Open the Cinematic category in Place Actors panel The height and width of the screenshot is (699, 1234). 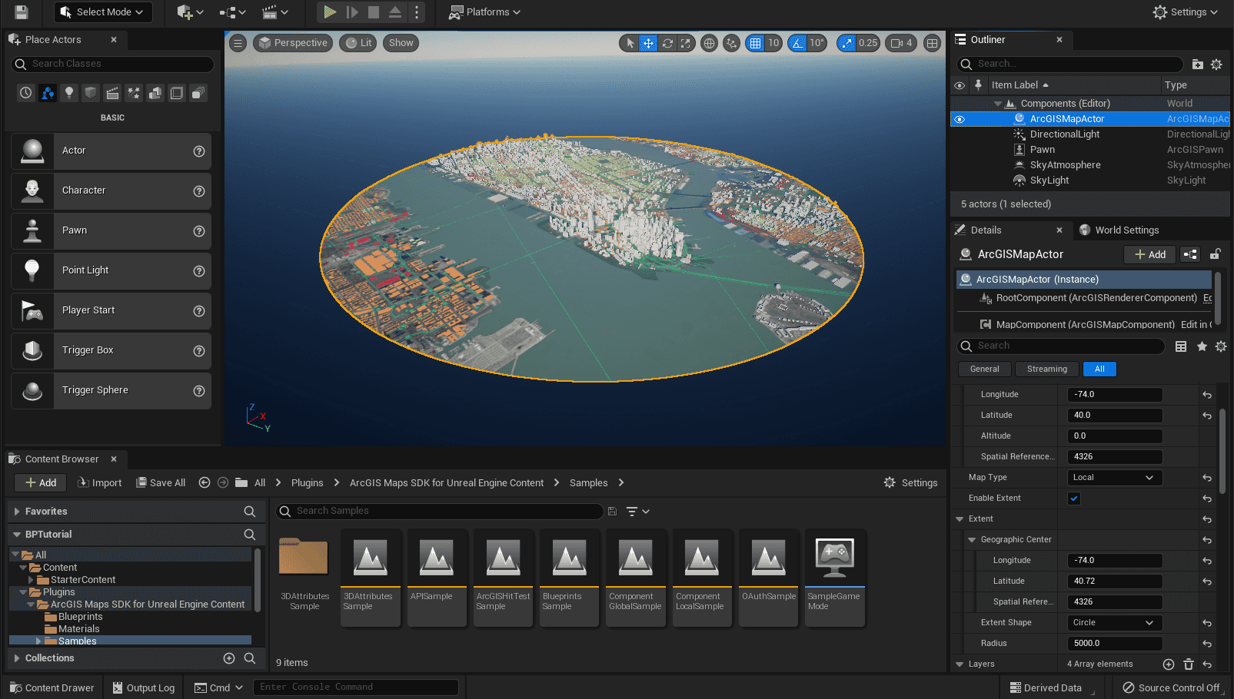(x=112, y=92)
